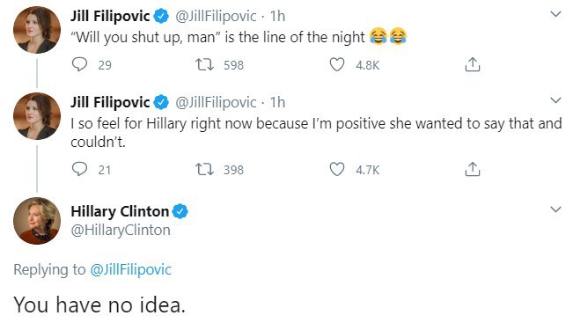Open replies on "line of the night" tweet
This screenshot has width=573, height=323.
pyautogui.click(x=79, y=64)
